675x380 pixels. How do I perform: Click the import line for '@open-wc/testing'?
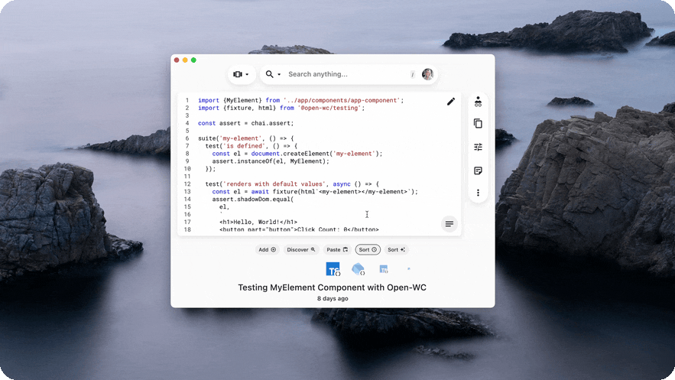tap(281, 108)
